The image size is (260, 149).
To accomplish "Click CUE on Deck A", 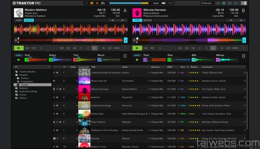I will (x=27, y=48).
